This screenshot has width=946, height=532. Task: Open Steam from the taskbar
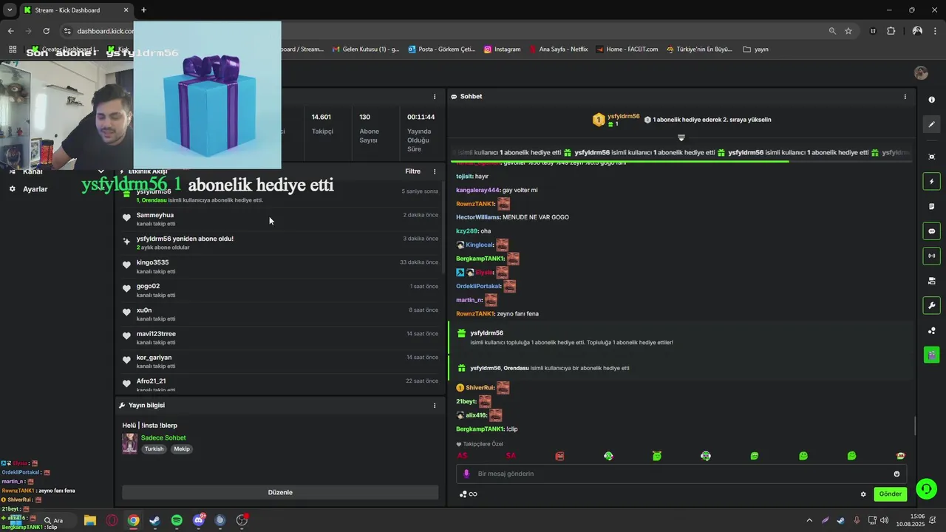coord(154,520)
